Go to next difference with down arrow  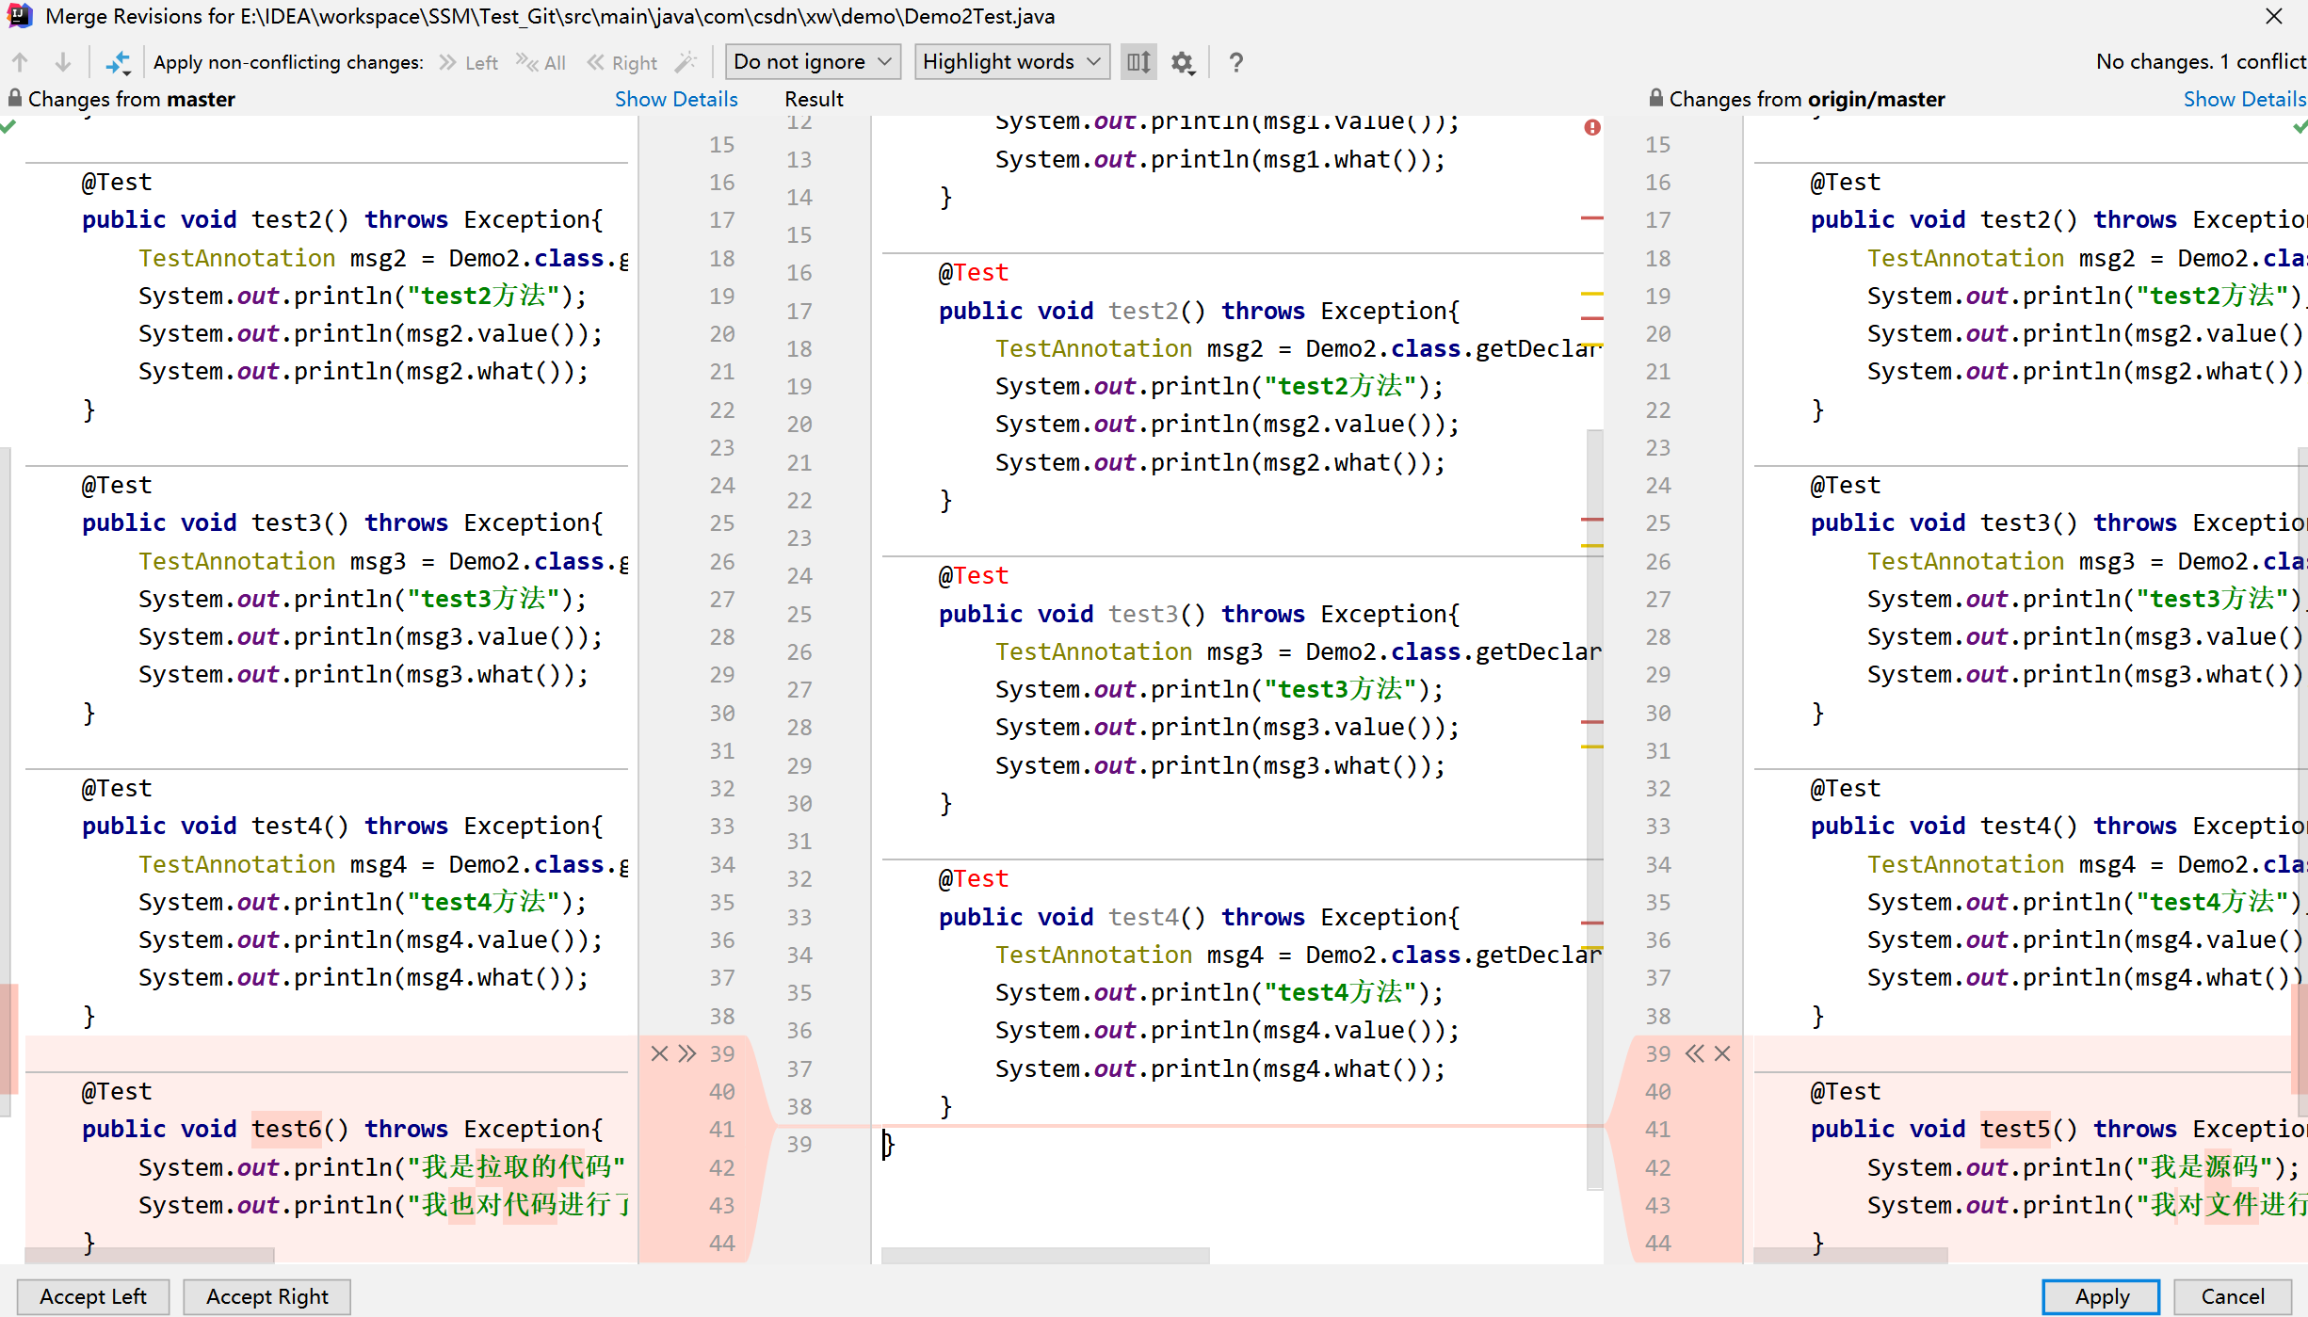click(63, 62)
